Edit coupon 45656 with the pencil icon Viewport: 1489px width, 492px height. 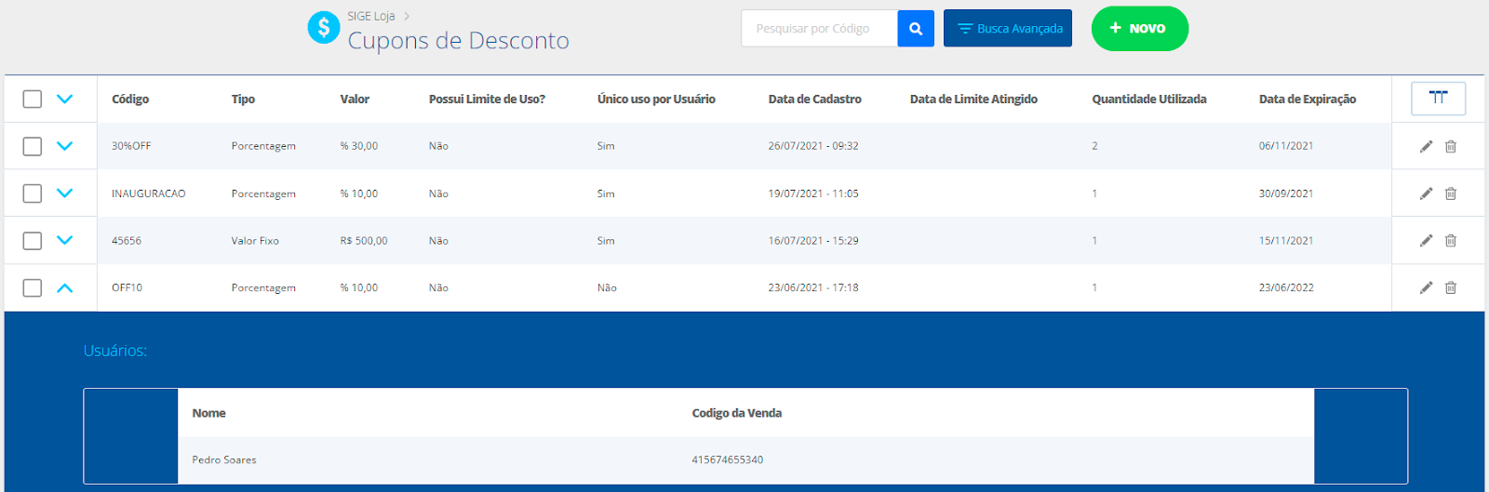click(x=1426, y=241)
